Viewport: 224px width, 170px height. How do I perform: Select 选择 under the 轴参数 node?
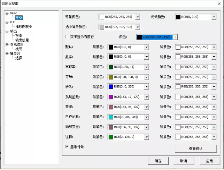[x=19, y=58]
